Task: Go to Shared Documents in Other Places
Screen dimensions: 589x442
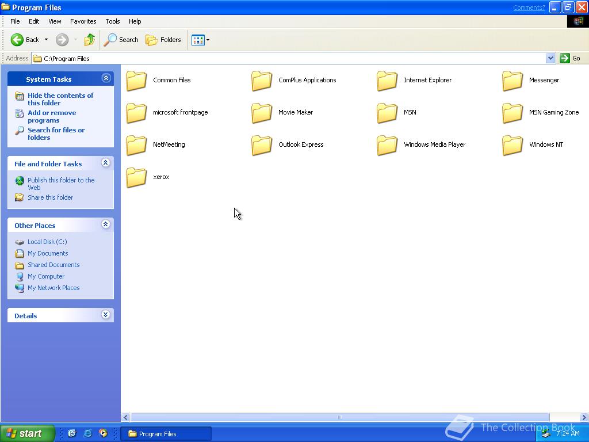Action: [x=53, y=265]
